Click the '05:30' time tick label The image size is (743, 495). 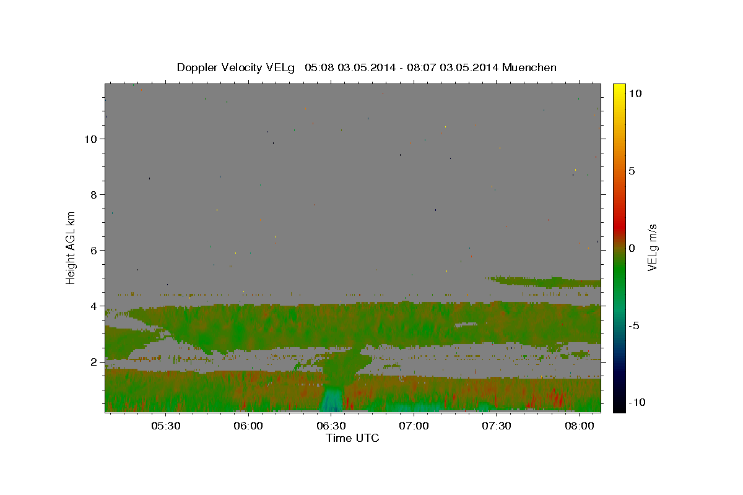[166, 426]
